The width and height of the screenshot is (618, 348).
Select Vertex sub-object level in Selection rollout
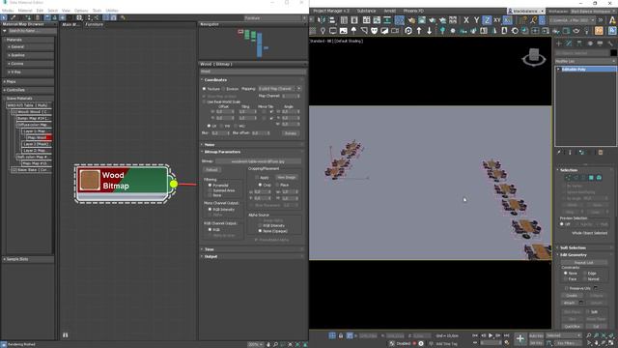pyautogui.click(x=568, y=178)
